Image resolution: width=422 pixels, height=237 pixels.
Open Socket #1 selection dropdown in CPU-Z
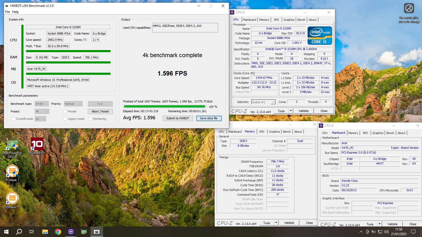pyautogui.click(x=263, y=102)
